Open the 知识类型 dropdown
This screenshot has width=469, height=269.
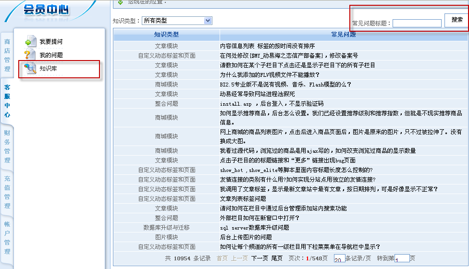208,21
